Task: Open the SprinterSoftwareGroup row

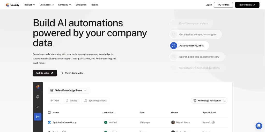Action: (137, 122)
